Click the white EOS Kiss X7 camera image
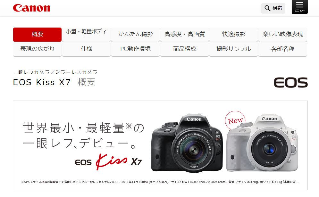The height and width of the screenshot is (197, 319). (x=262, y=143)
